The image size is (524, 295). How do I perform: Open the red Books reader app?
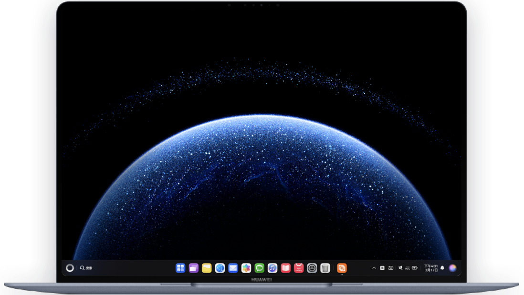pyautogui.click(x=285, y=268)
